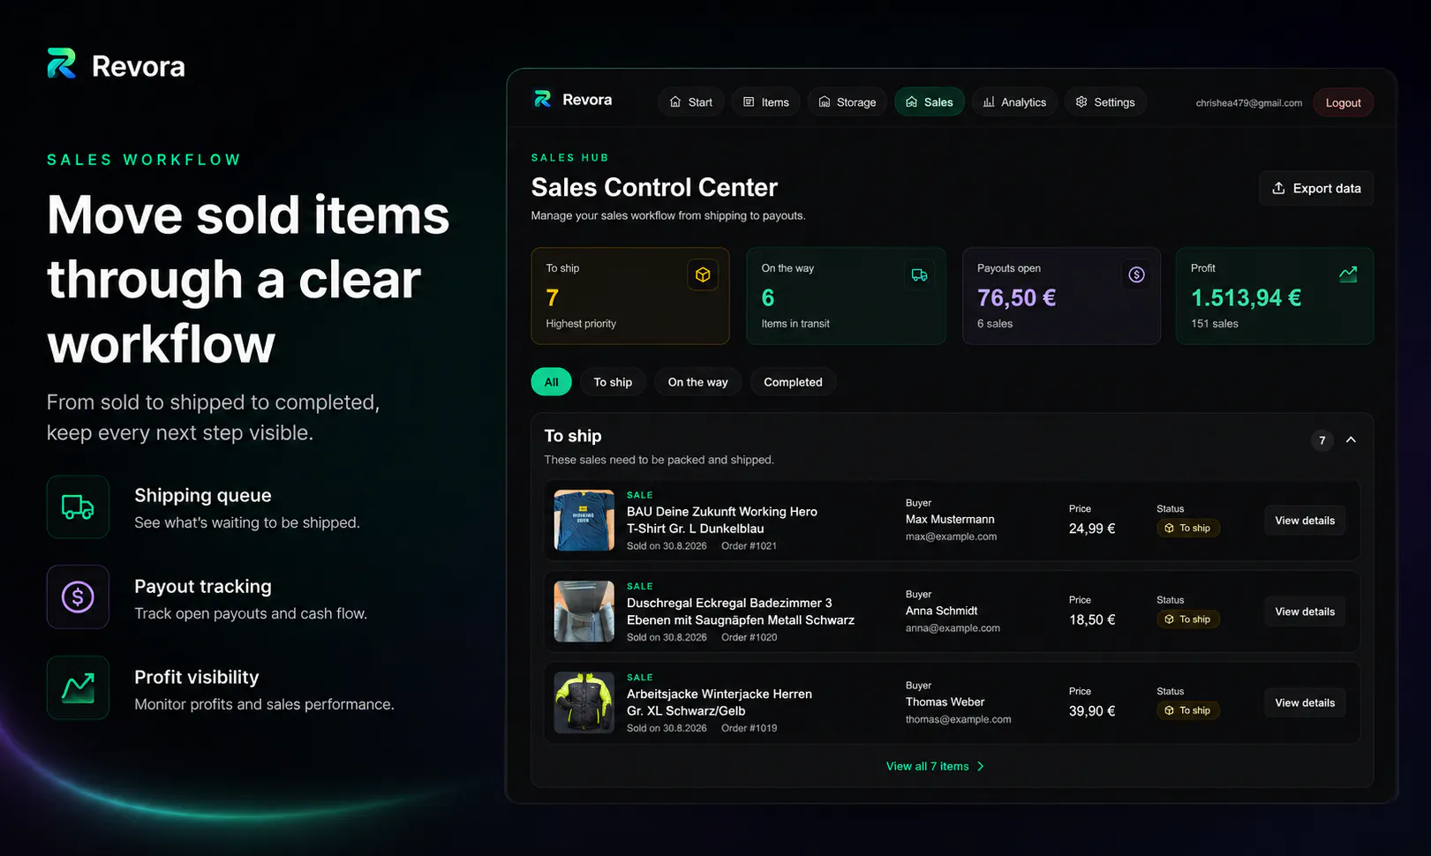Click the Order #1019 label
The width and height of the screenshot is (1431, 856).
tap(749, 728)
